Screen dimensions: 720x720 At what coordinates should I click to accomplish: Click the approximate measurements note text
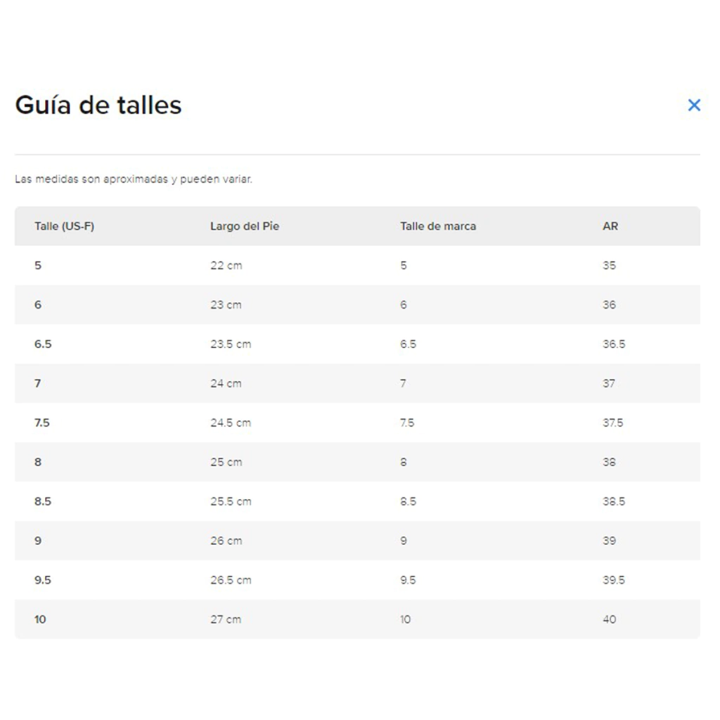click(134, 179)
